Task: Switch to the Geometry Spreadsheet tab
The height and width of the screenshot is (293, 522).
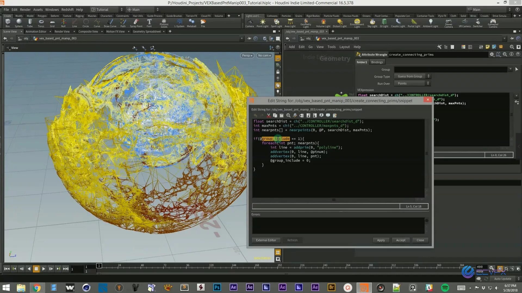Action: click(147, 31)
